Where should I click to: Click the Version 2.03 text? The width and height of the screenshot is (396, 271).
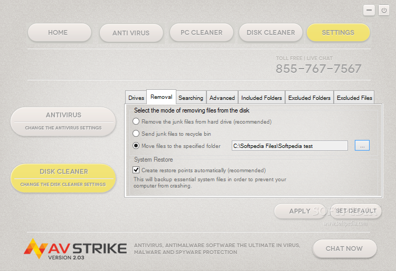click(x=66, y=258)
